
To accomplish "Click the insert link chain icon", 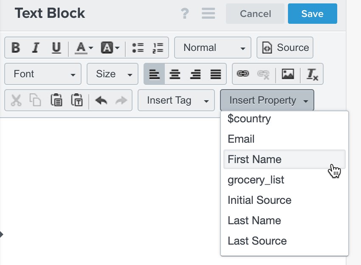I will click(x=243, y=74).
